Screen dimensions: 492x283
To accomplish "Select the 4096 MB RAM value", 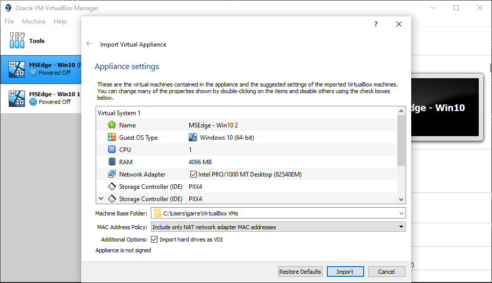I will (x=200, y=162).
